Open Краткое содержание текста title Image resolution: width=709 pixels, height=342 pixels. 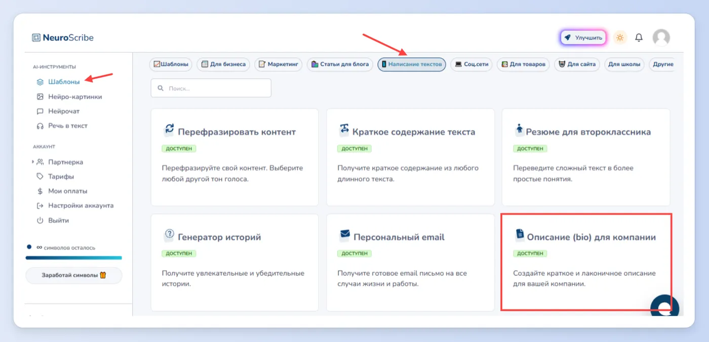pos(414,132)
